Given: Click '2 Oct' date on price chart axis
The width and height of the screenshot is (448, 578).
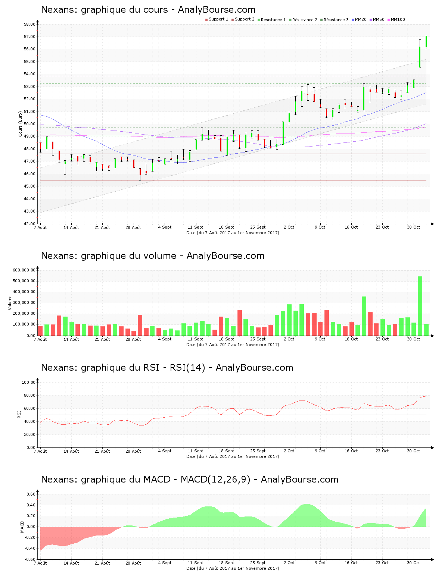Looking at the screenshot, I should 289,227.
